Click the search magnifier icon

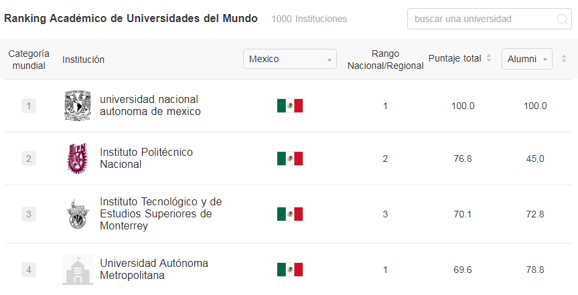(562, 19)
